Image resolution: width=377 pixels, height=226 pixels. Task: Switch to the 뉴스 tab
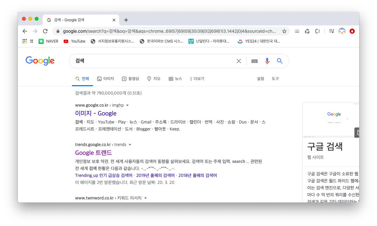click(175, 79)
